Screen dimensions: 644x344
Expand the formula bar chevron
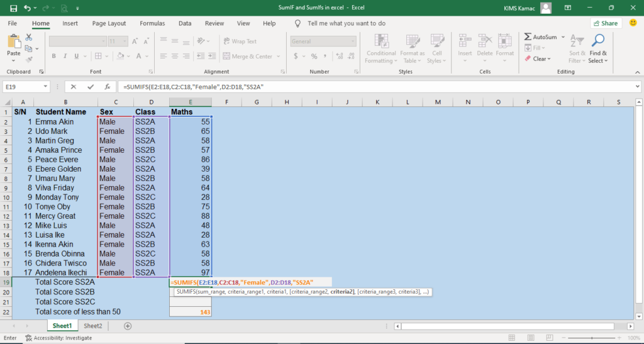tap(638, 87)
